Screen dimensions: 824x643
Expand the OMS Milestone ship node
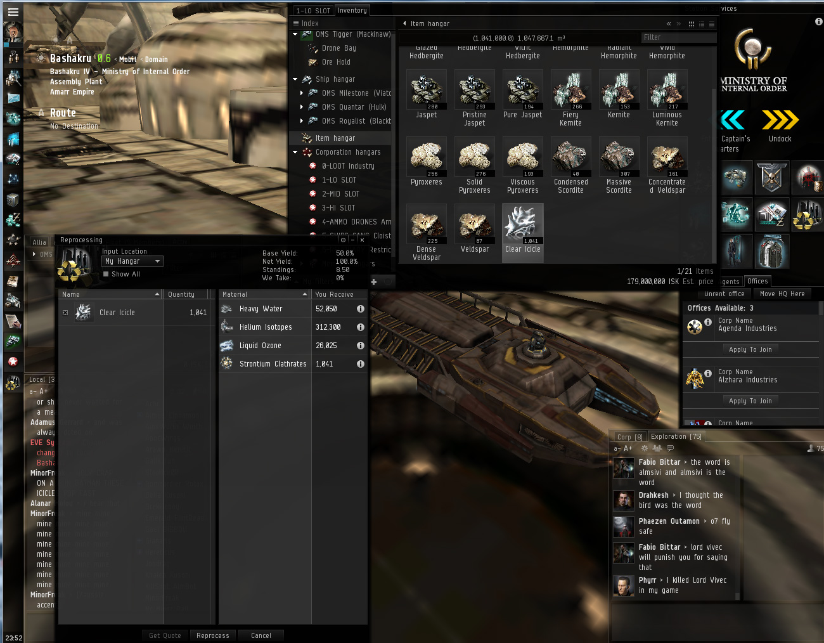302,93
